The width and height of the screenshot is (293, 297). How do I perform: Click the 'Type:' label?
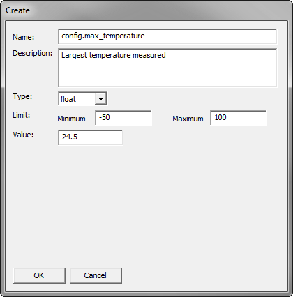(22, 96)
